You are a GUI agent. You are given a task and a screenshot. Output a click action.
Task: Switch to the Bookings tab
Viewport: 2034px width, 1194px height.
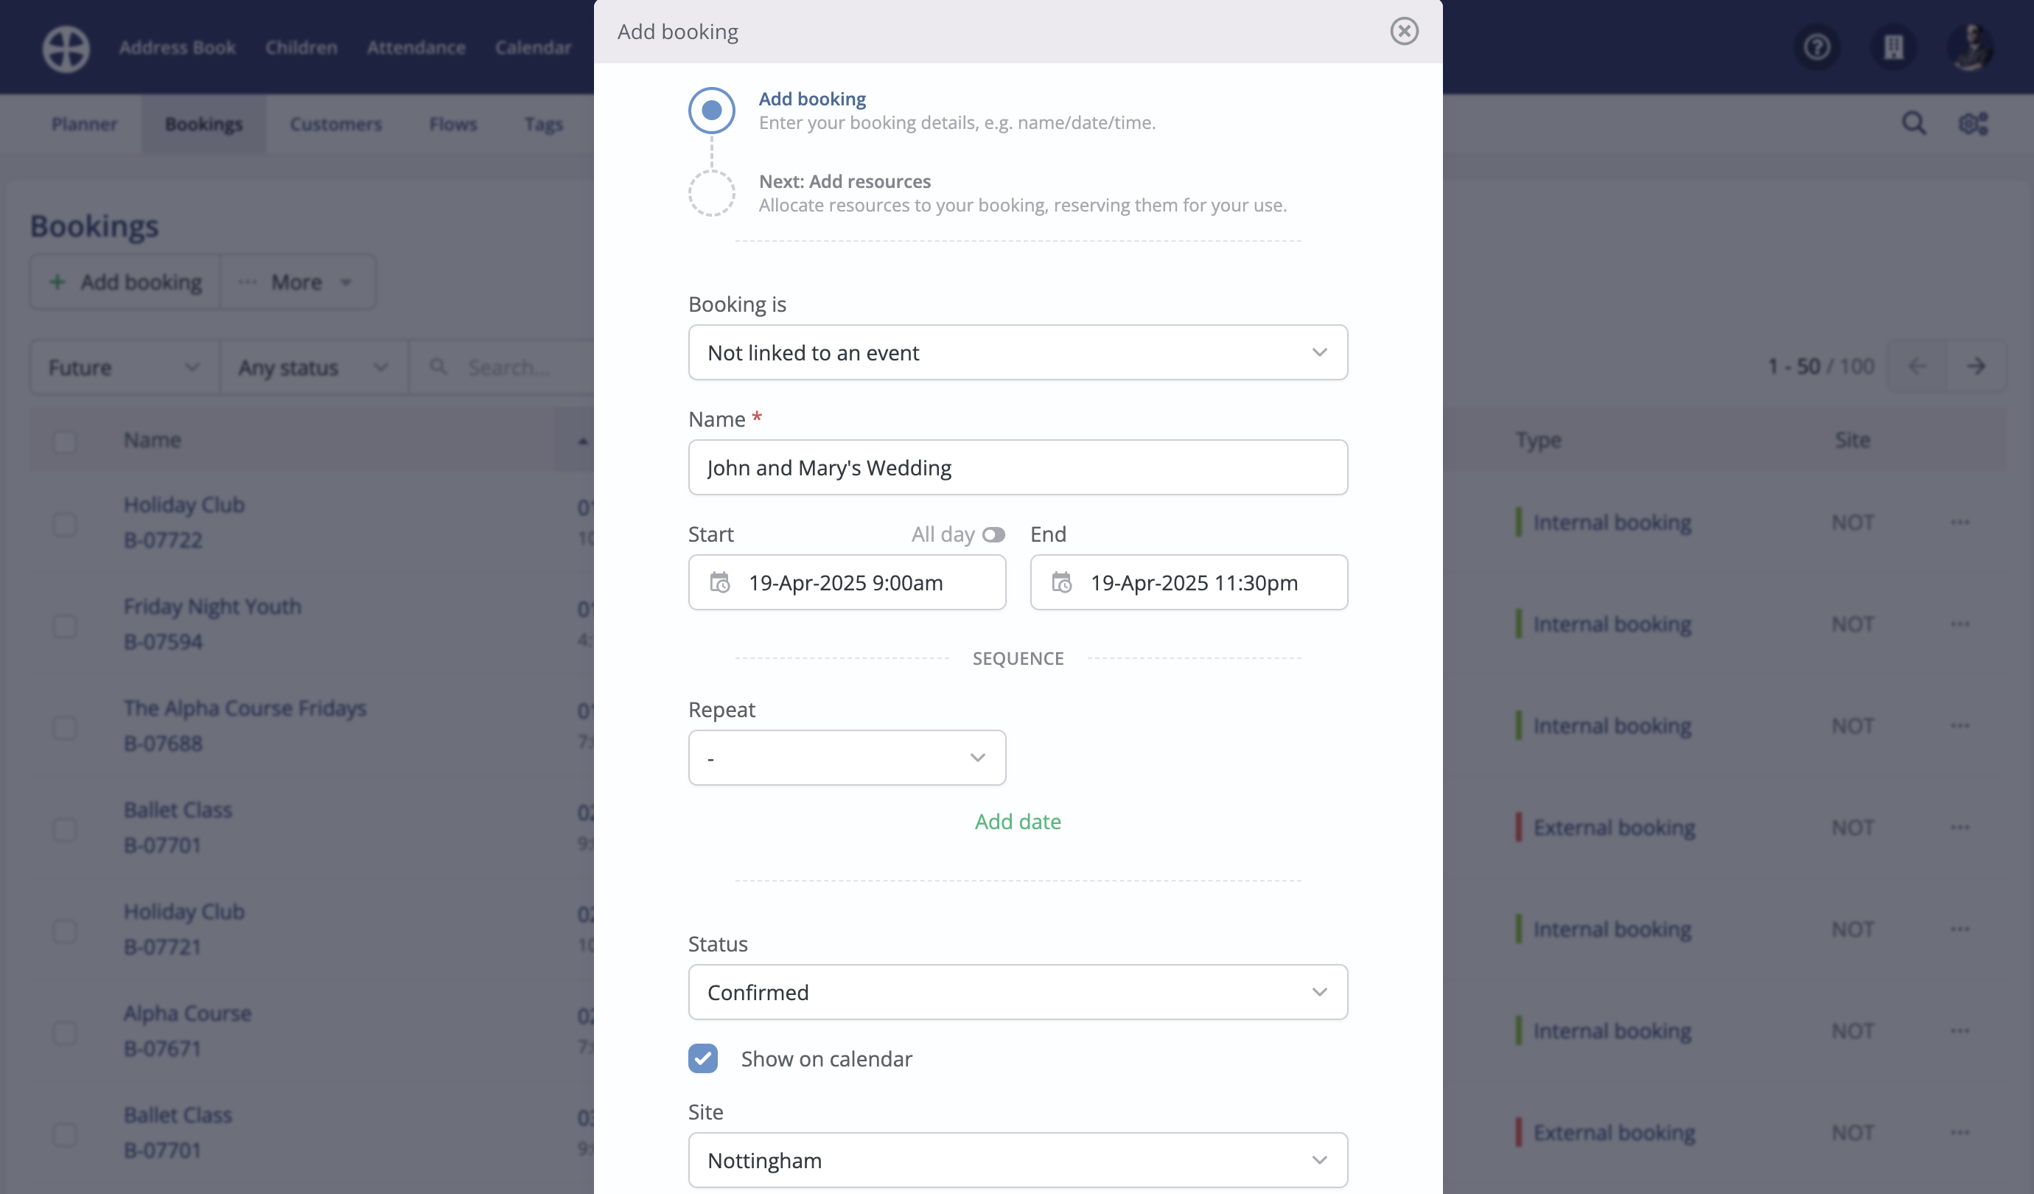click(203, 125)
